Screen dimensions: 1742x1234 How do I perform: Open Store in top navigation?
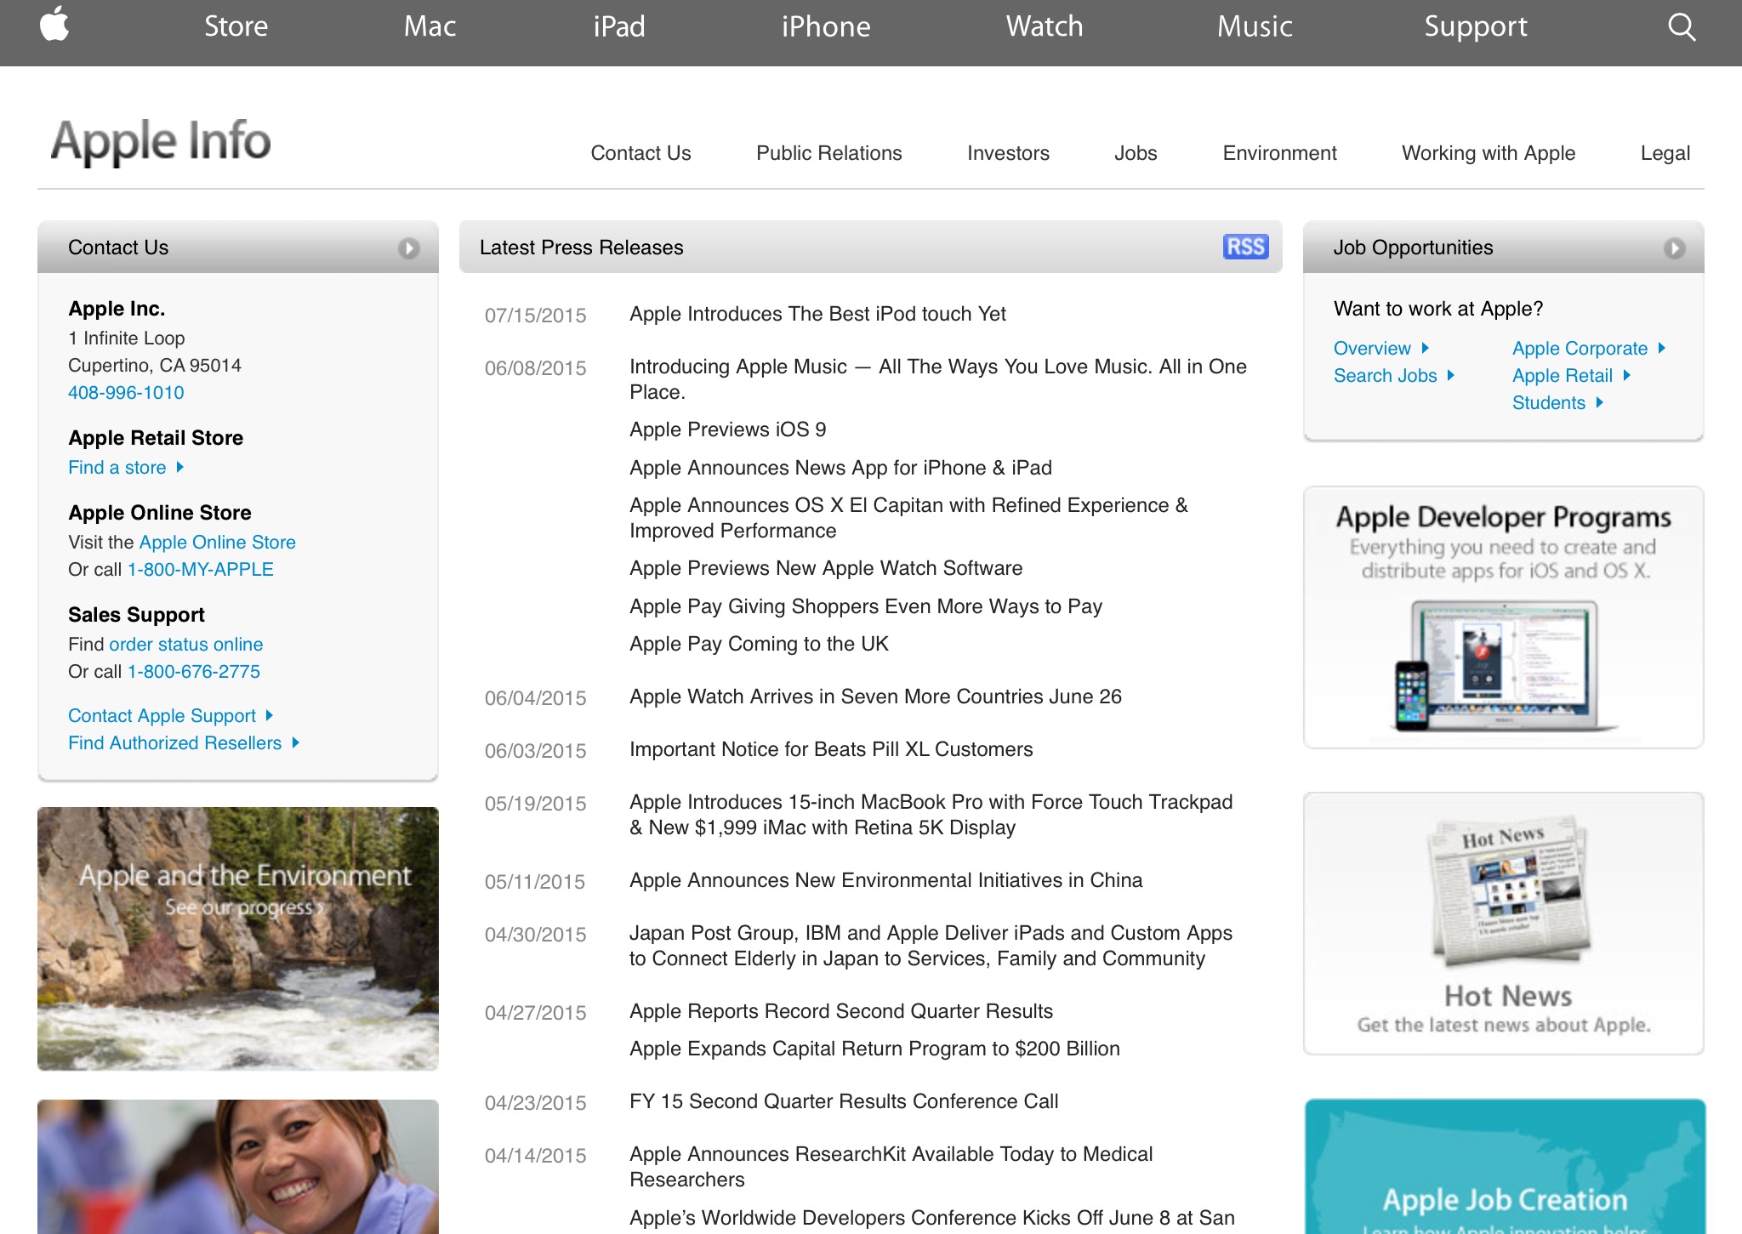pos(236,26)
